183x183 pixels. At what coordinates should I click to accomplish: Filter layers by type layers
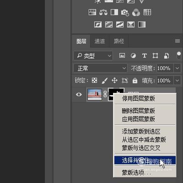pos(144,56)
